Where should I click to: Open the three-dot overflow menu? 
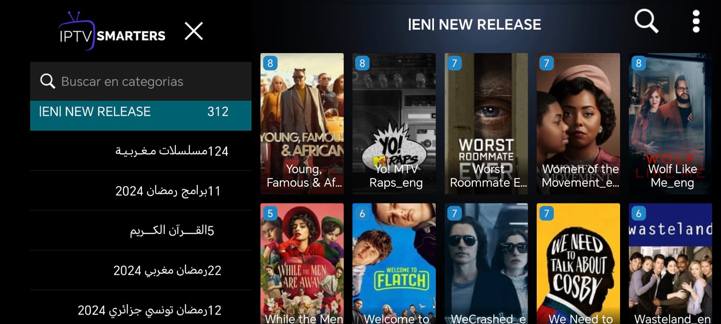[x=696, y=21]
